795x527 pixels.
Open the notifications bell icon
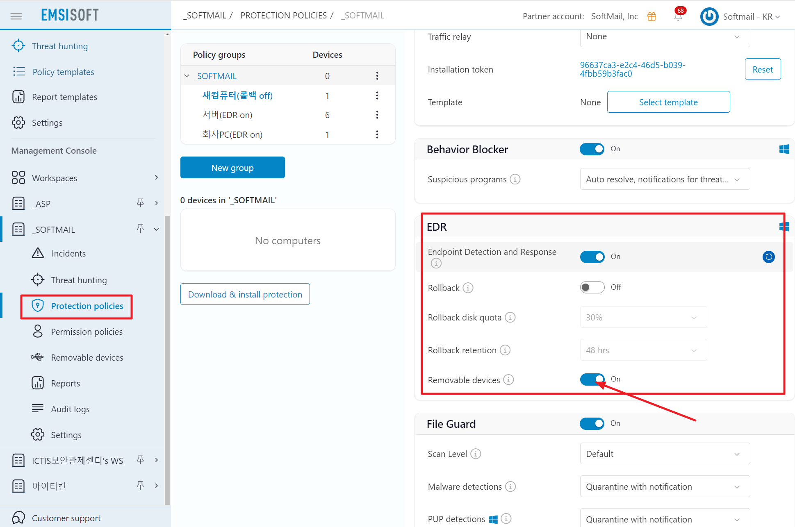(678, 16)
